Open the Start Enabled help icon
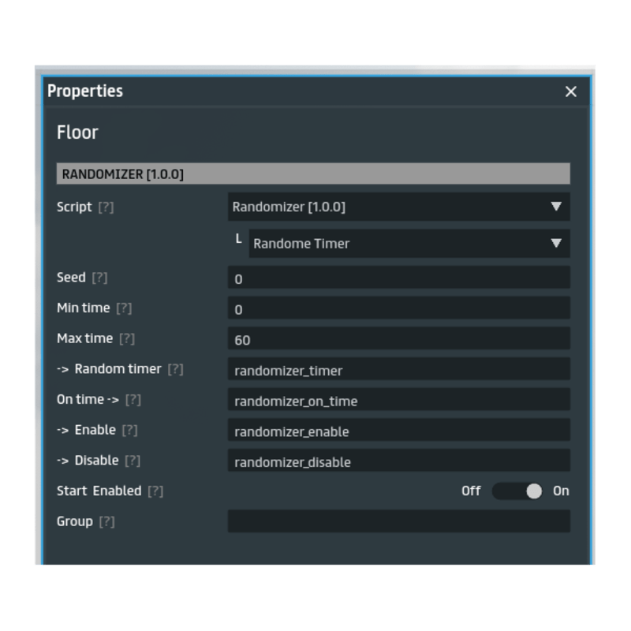This screenshot has height=631, width=631. 155,491
